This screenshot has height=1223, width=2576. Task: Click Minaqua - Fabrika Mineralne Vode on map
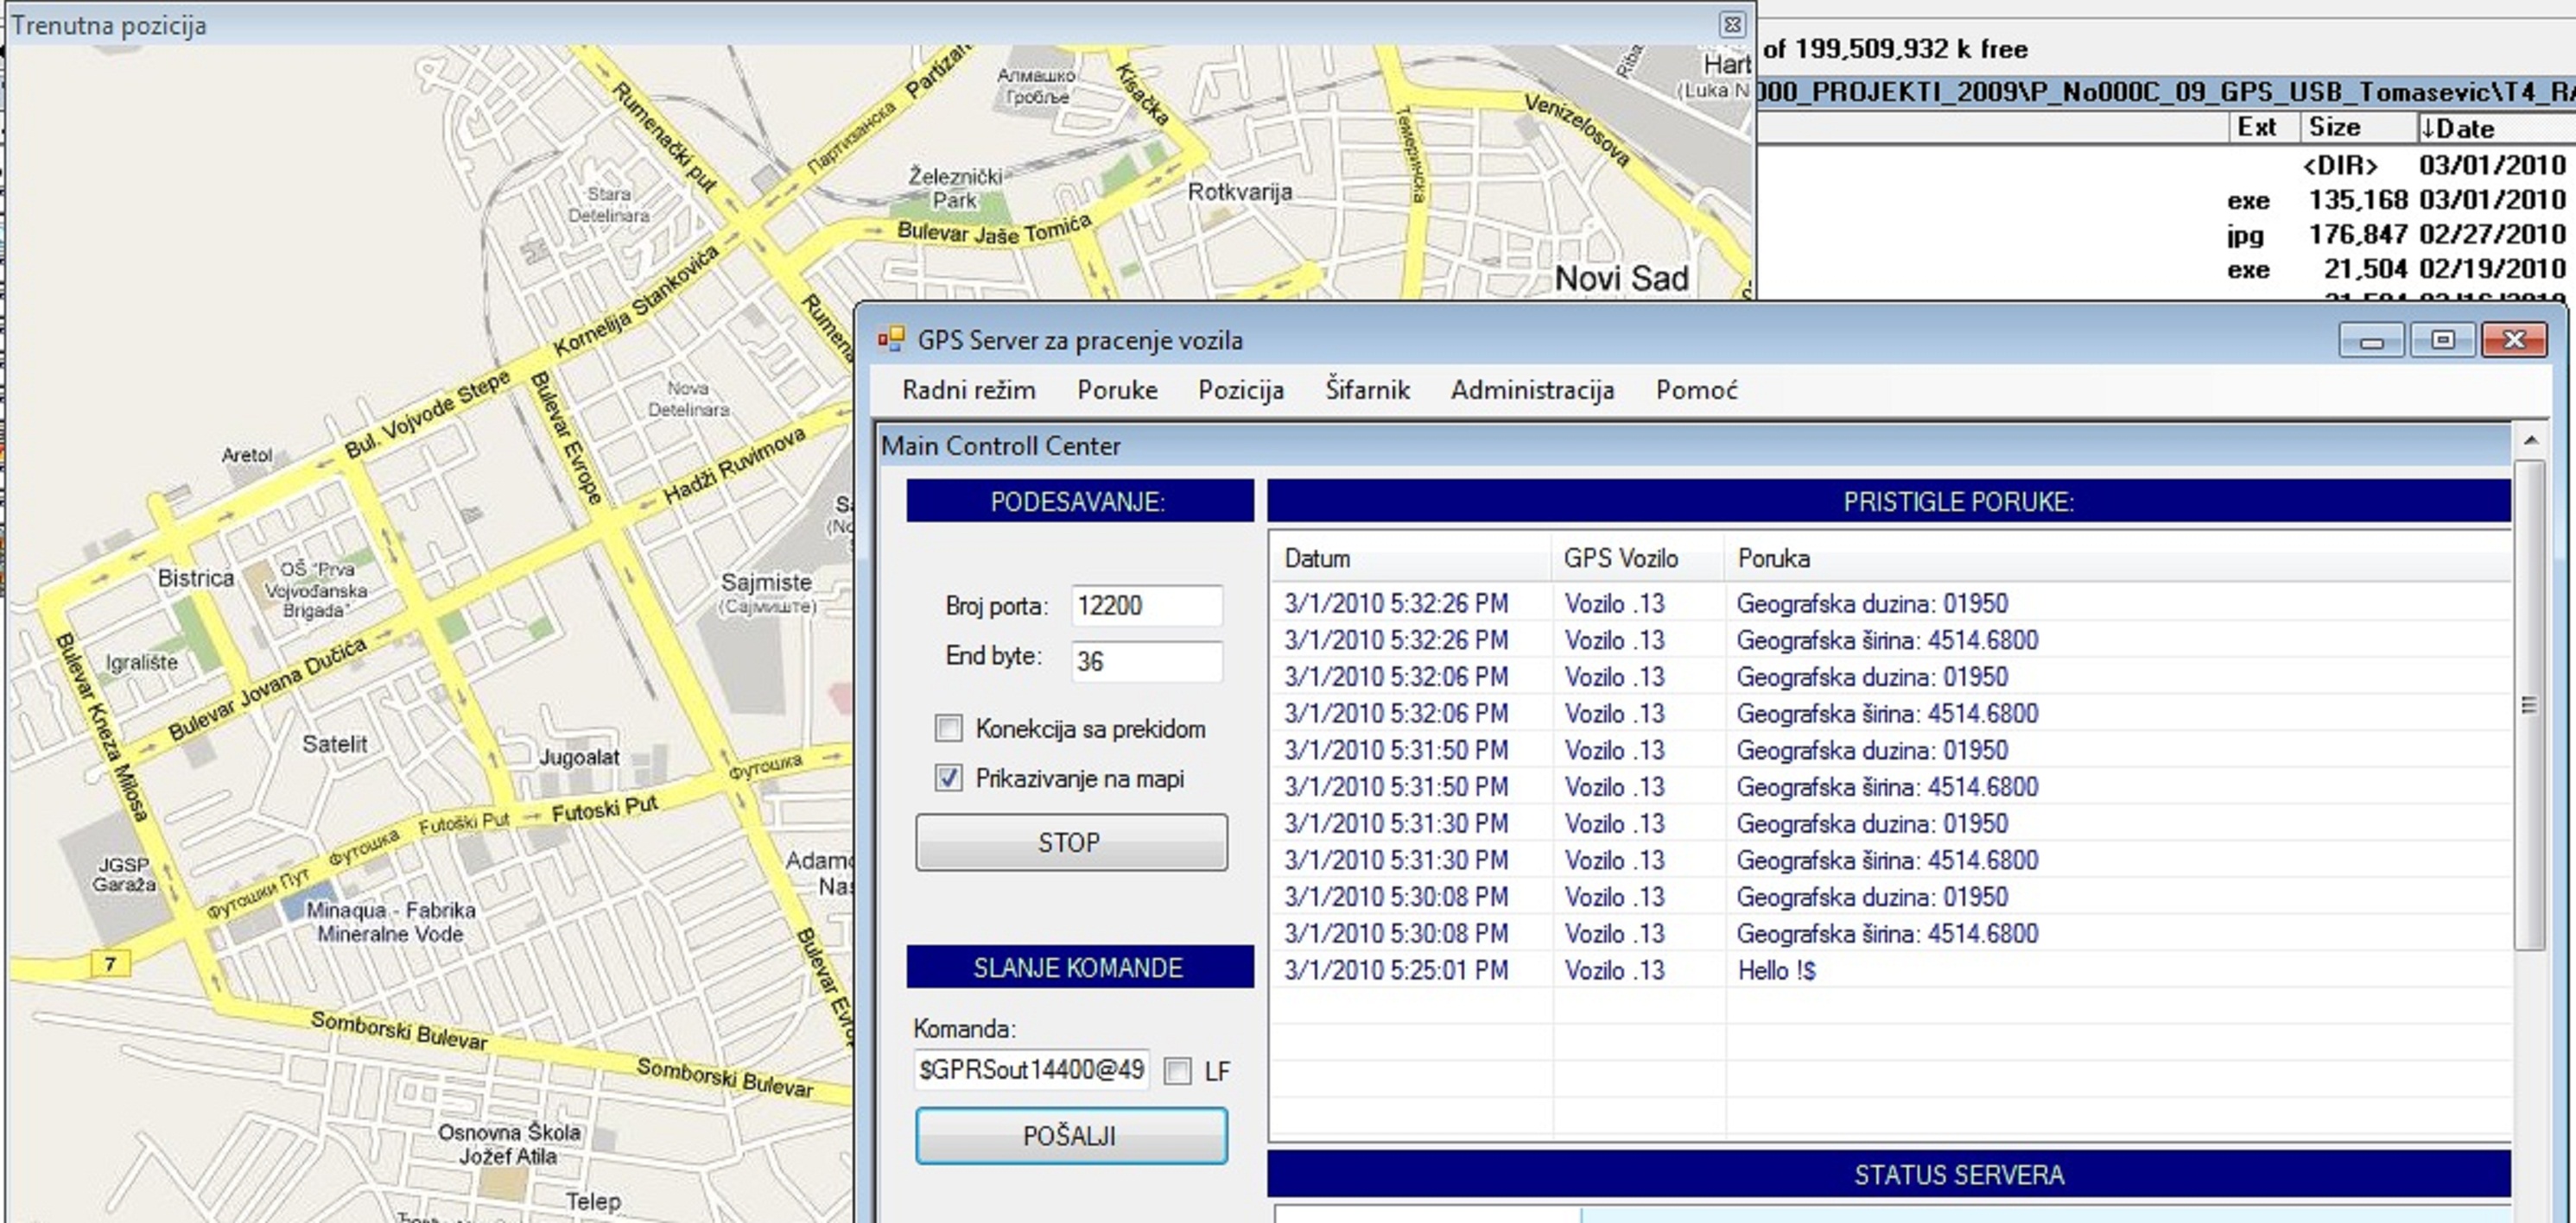pos(391,923)
